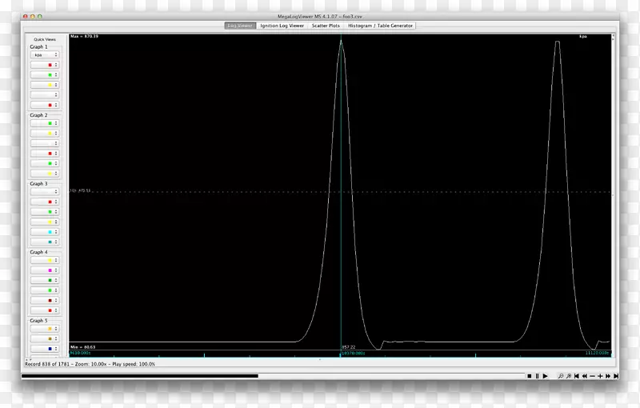This screenshot has width=640, height=408.
Task: Click the second magnifier zoom icon
Action: [x=568, y=375]
